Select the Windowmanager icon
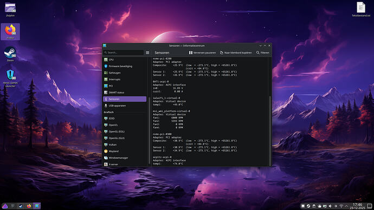 (106, 158)
